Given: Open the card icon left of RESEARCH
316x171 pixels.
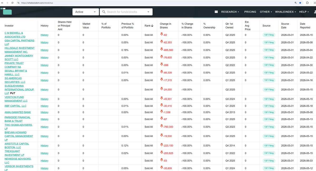Looking at the screenshot, I should pos(216,12).
